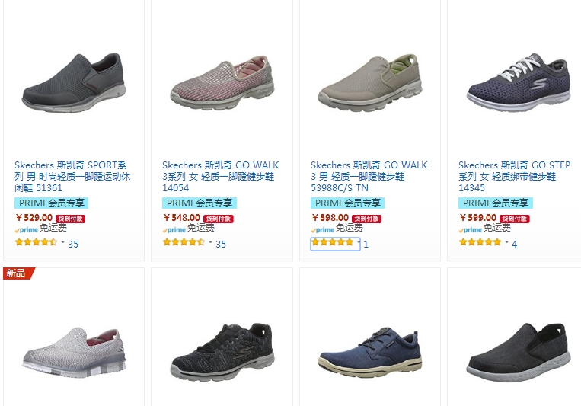
Task: Open the grey Skechers SPORT 51361 shoe image
Action: tap(72, 80)
